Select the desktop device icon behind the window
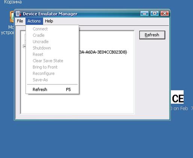Image resolution: width=193 pixels, height=158 pixels. (12, 17)
